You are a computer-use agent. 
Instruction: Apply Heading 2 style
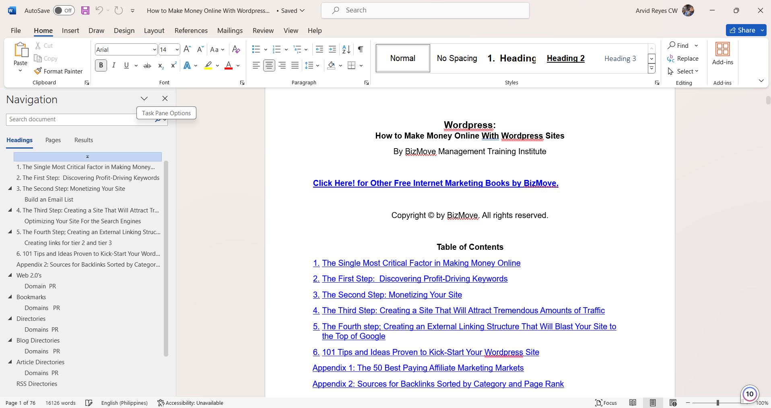(565, 58)
